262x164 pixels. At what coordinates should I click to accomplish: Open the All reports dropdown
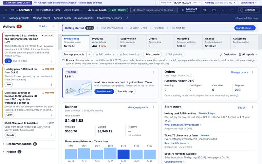click(x=248, y=54)
